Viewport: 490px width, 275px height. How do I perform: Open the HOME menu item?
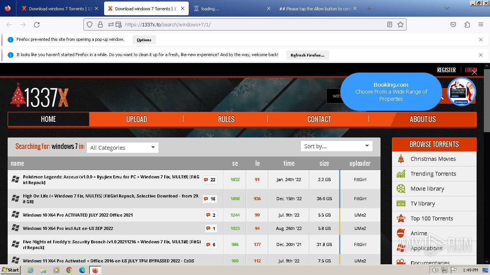[48, 119]
